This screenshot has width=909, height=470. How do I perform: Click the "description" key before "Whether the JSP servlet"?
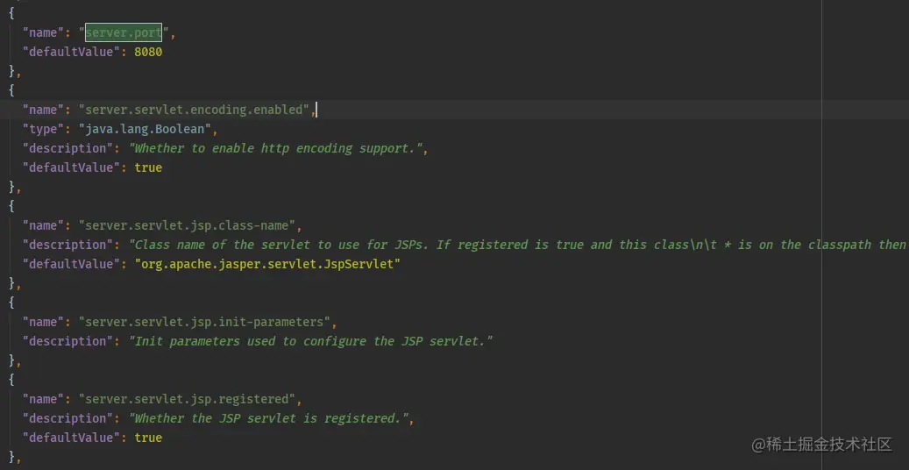(x=67, y=418)
